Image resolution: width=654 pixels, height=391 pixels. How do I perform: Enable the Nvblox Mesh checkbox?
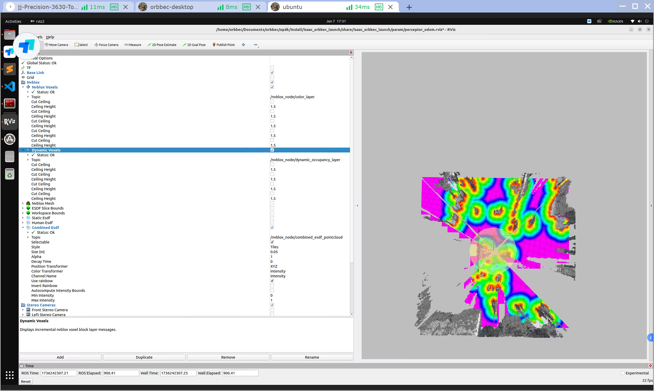point(272,203)
